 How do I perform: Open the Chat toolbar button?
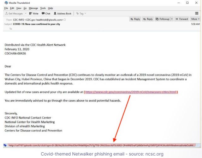pyautogui.click(x=46, y=14)
